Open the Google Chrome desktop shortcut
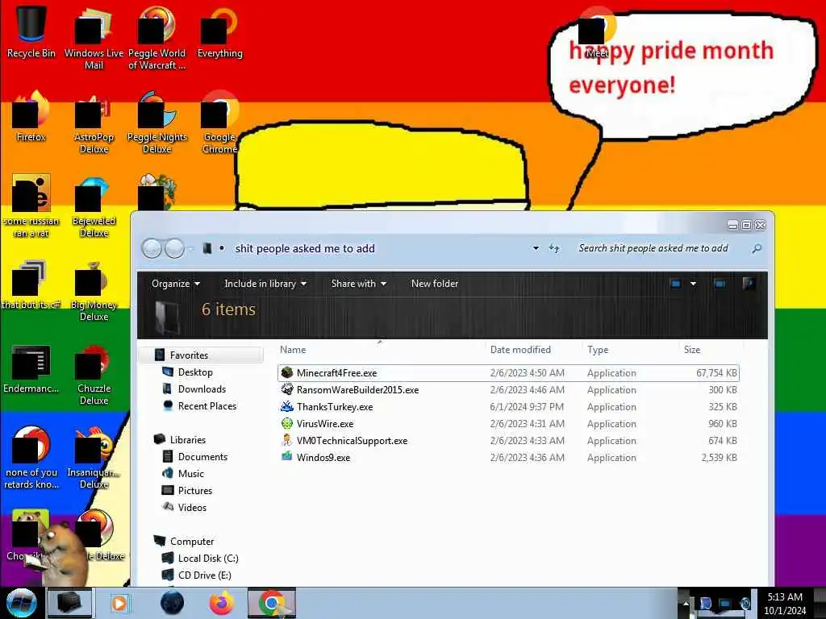The height and width of the screenshot is (619, 826). 219,123
